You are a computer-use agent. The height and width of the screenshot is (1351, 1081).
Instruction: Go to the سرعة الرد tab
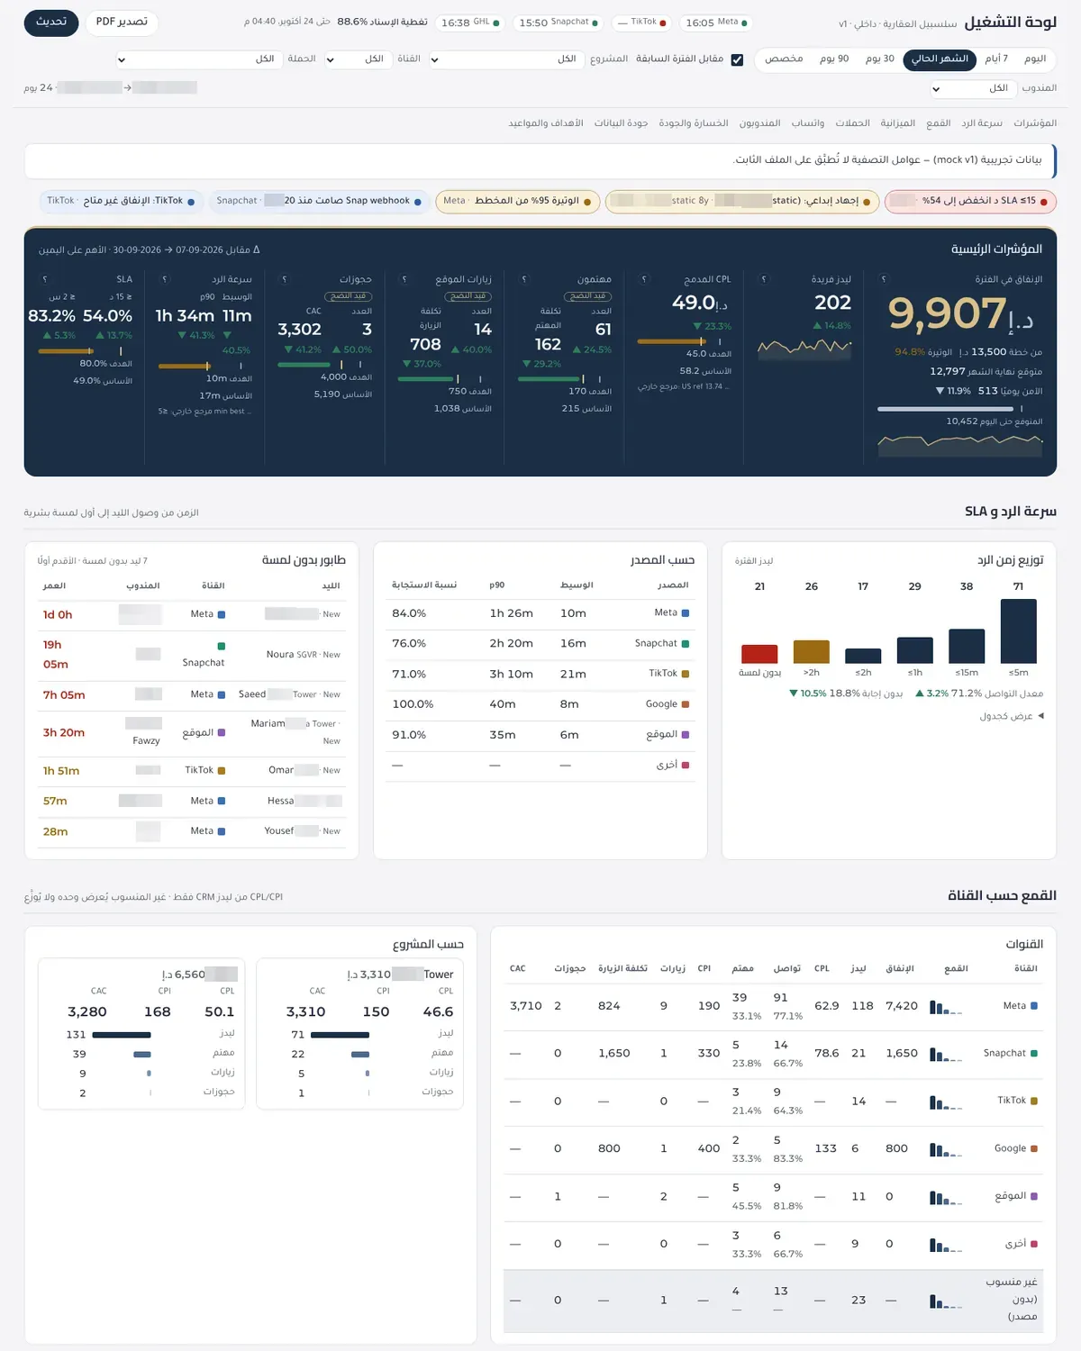tap(982, 123)
